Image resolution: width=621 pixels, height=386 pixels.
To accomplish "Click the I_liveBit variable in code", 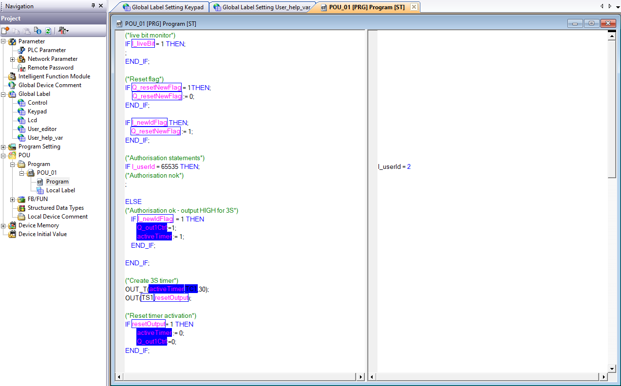I will pyautogui.click(x=143, y=44).
